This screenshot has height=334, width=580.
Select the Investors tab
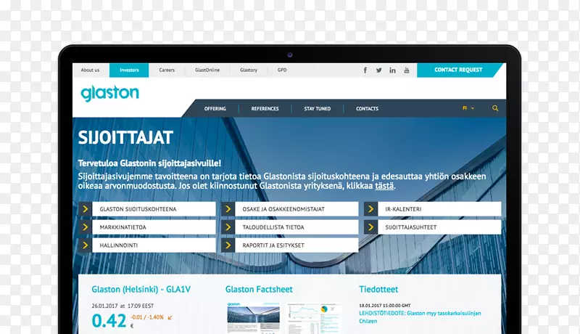[x=129, y=70]
